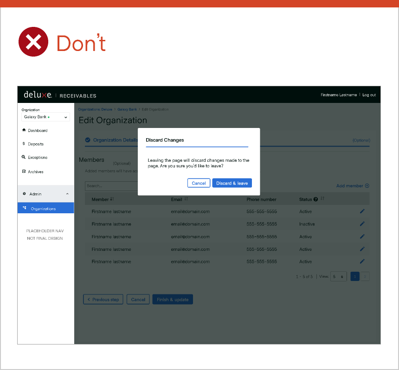Image resolution: width=399 pixels, height=370 pixels.
Task: Toggle sorting on the Status column
Action: tap(322, 198)
